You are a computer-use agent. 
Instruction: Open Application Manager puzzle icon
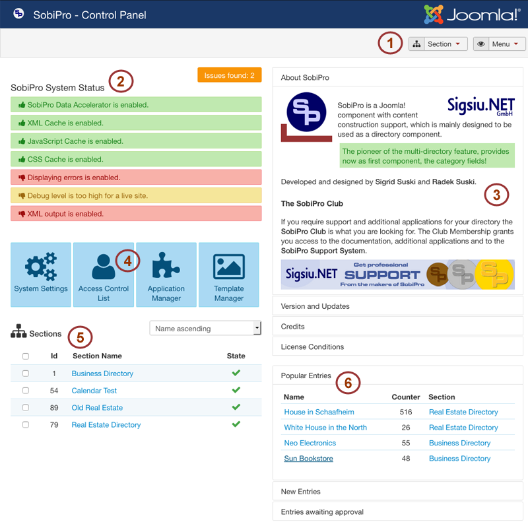(x=166, y=265)
